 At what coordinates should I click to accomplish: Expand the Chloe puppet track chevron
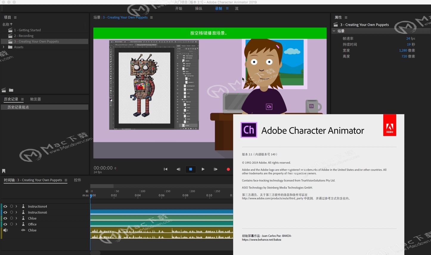pyautogui.click(x=16, y=218)
